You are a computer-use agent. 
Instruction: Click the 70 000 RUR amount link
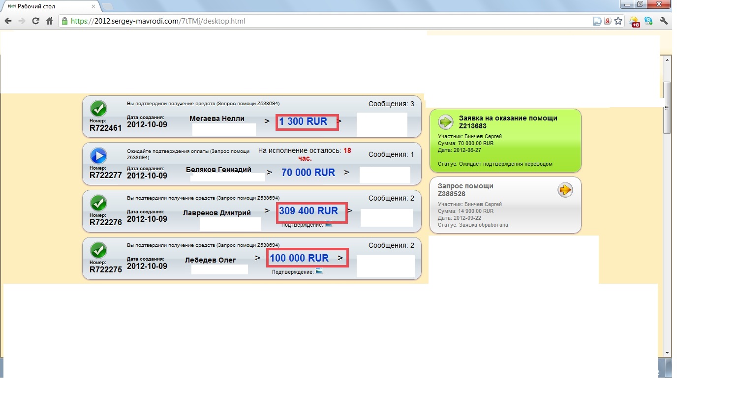[308, 173]
